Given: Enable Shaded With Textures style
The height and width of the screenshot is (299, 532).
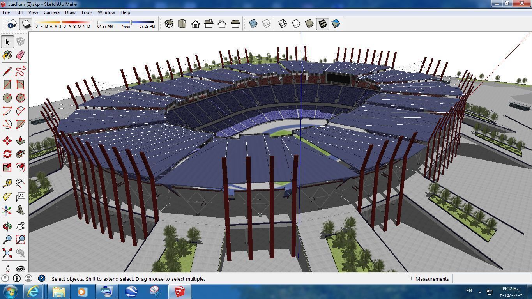Looking at the screenshot, I should pos(323,24).
